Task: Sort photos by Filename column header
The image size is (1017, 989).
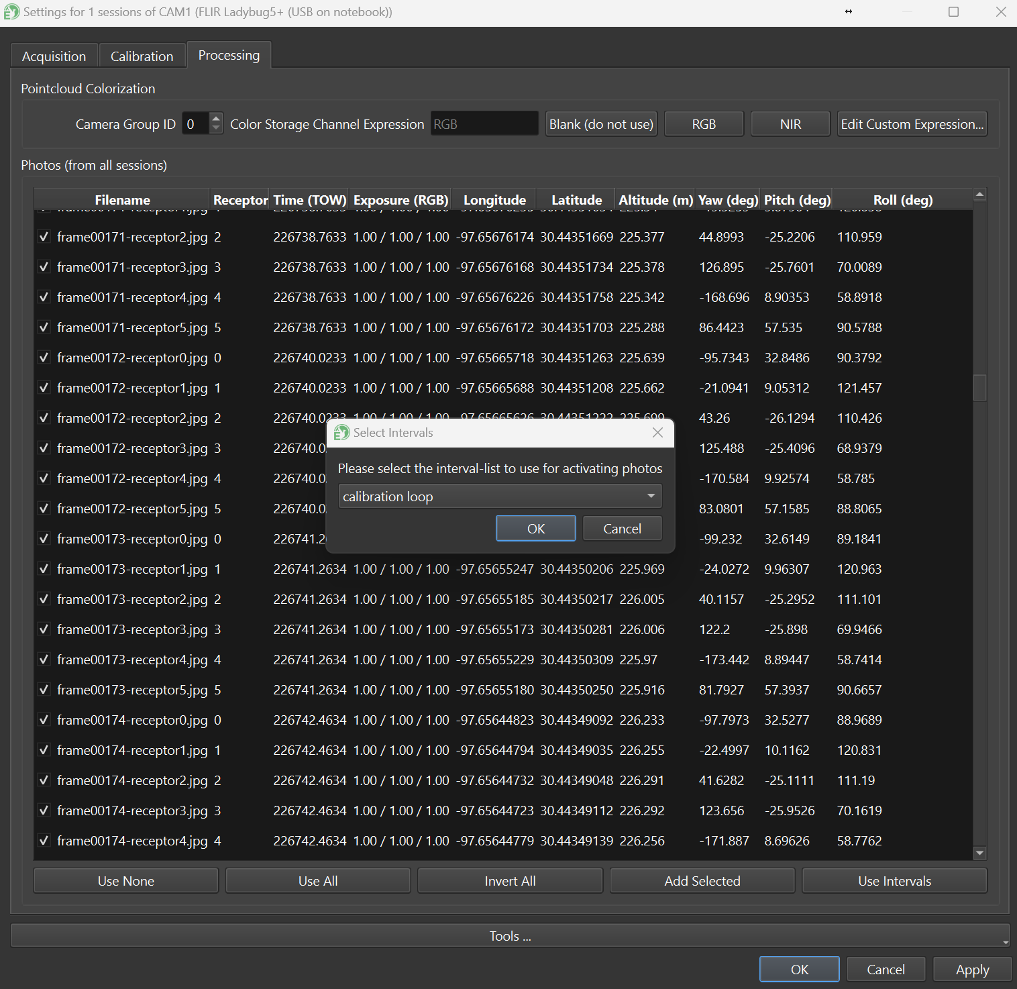Action: click(122, 200)
